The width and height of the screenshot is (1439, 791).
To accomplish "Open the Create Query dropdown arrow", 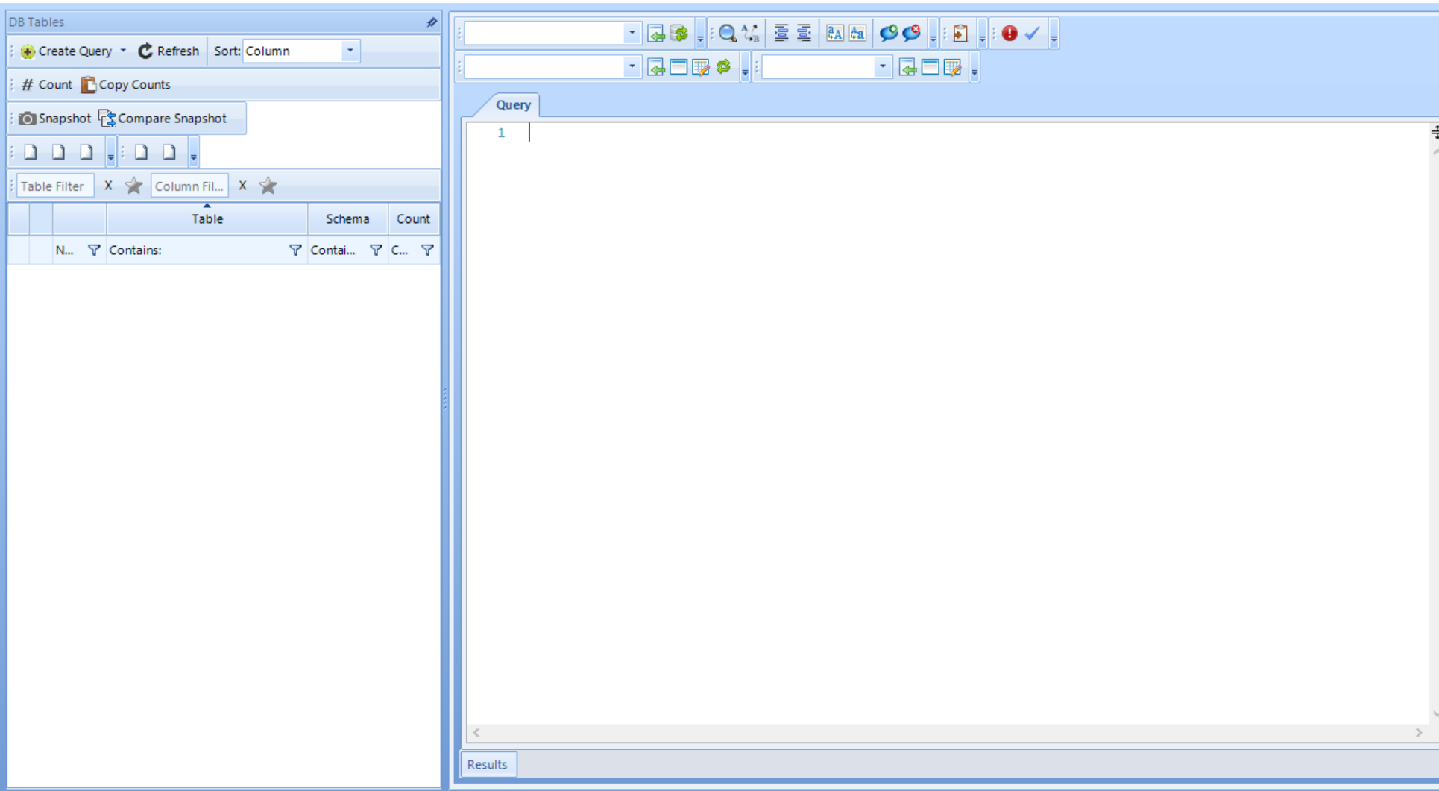I will click(123, 51).
